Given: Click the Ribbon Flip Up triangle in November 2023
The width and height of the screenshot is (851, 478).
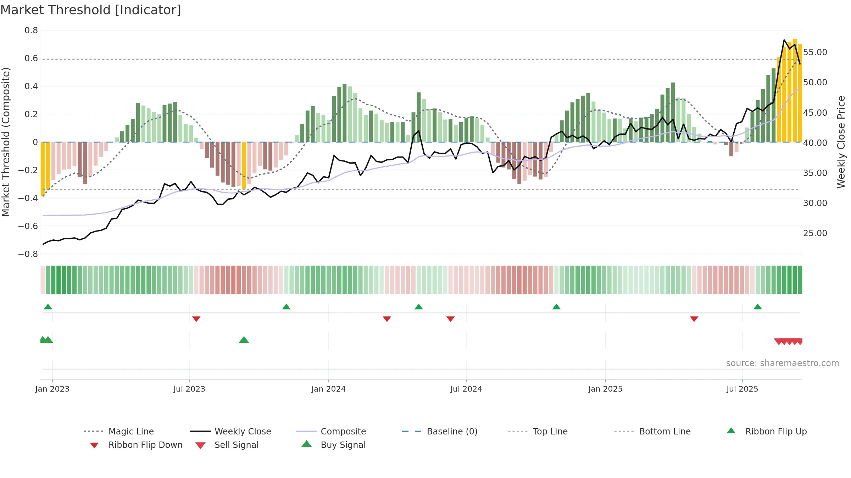Looking at the screenshot, I should [x=286, y=307].
